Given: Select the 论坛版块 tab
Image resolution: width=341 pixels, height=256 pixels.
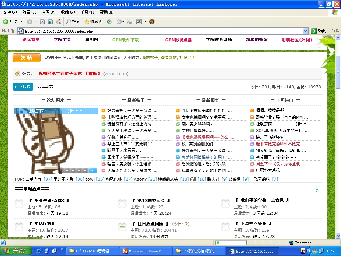Looking at the screenshot, I should [x=23, y=87].
